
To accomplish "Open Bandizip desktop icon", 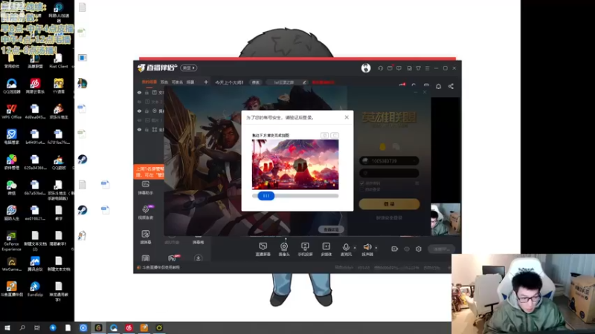I will (x=35, y=289).
